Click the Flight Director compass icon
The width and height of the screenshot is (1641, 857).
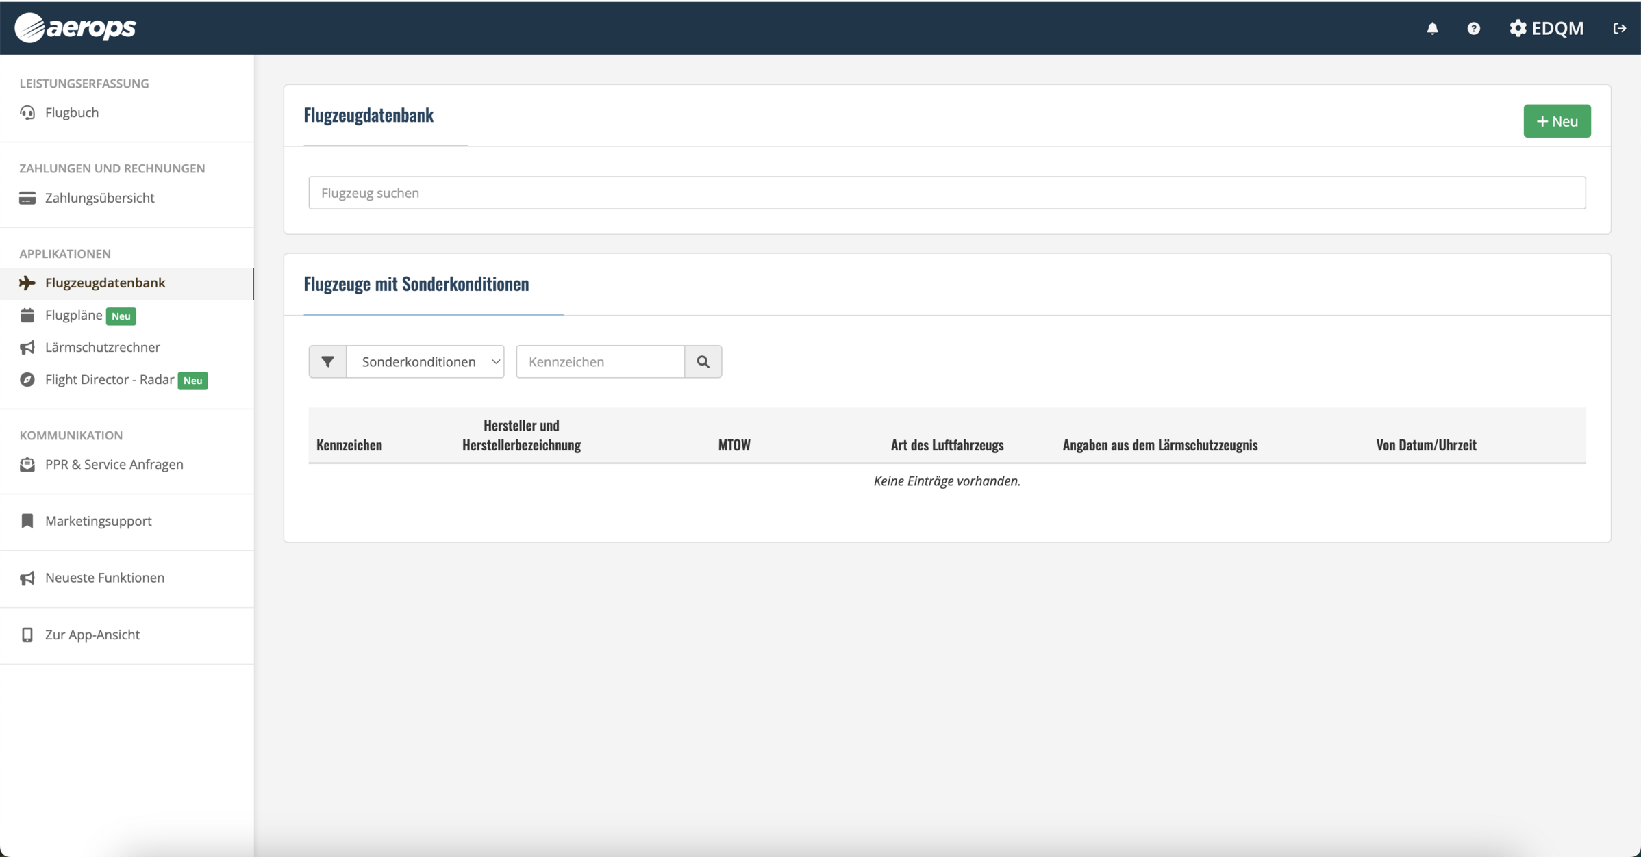click(x=27, y=380)
